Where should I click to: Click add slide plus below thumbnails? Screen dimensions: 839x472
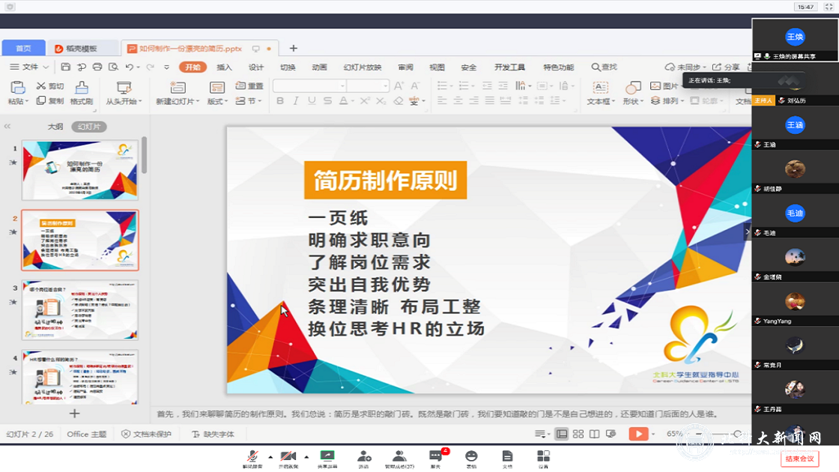pyautogui.click(x=74, y=413)
